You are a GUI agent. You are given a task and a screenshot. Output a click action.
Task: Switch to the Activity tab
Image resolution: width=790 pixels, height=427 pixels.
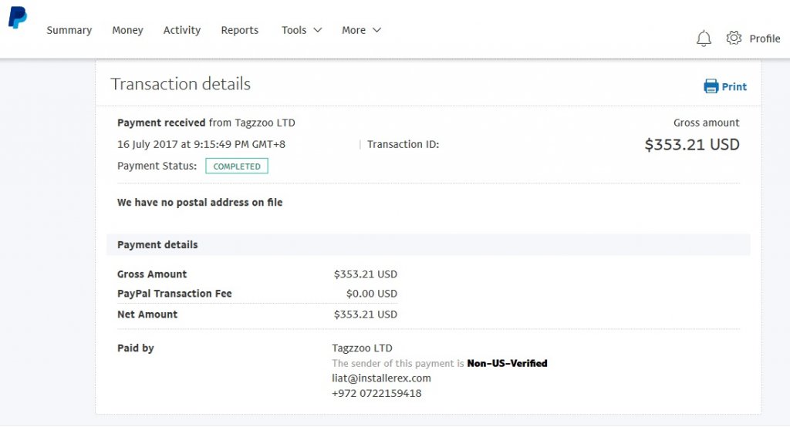pos(182,30)
